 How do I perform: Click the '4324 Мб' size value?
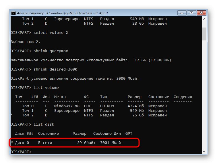click(x=135, y=106)
